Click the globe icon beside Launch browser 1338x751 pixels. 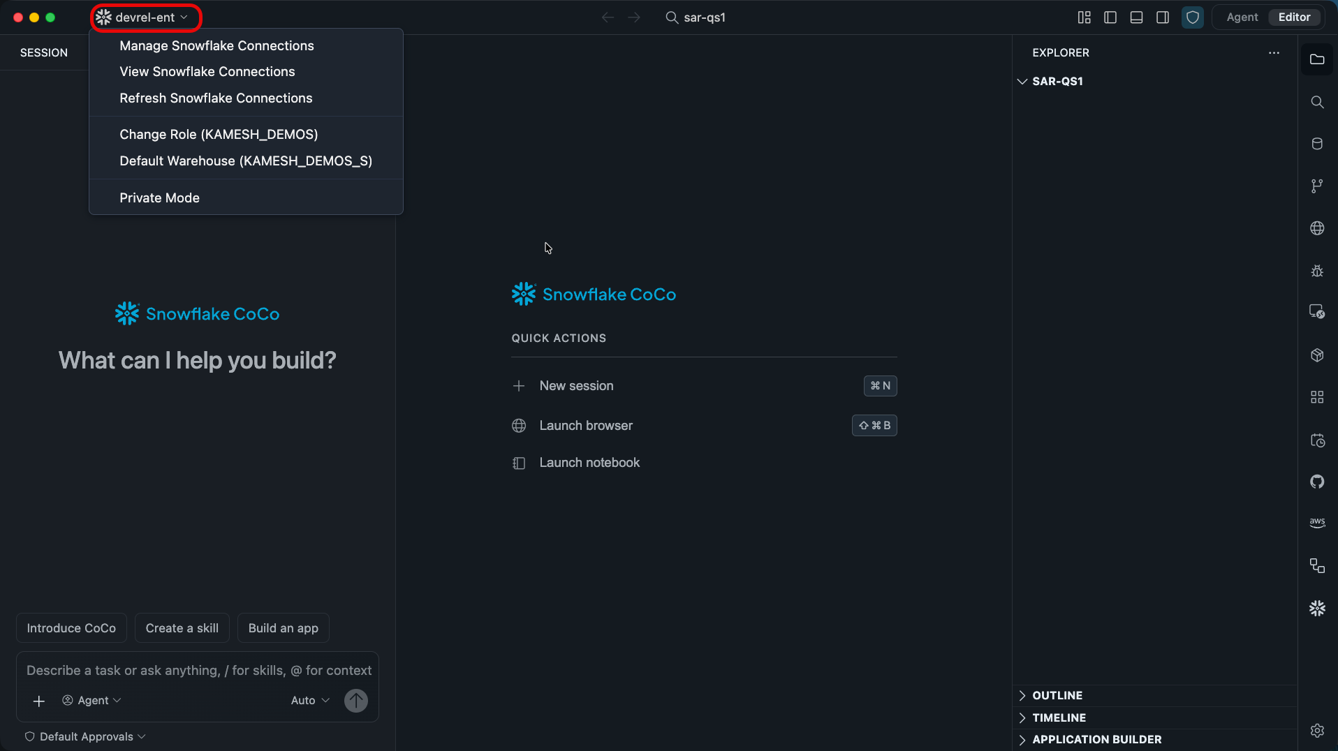click(x=519, y=426)
